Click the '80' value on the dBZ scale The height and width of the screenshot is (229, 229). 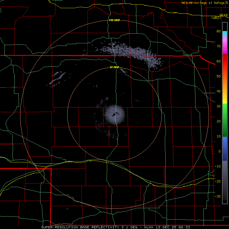click(219, 31)
